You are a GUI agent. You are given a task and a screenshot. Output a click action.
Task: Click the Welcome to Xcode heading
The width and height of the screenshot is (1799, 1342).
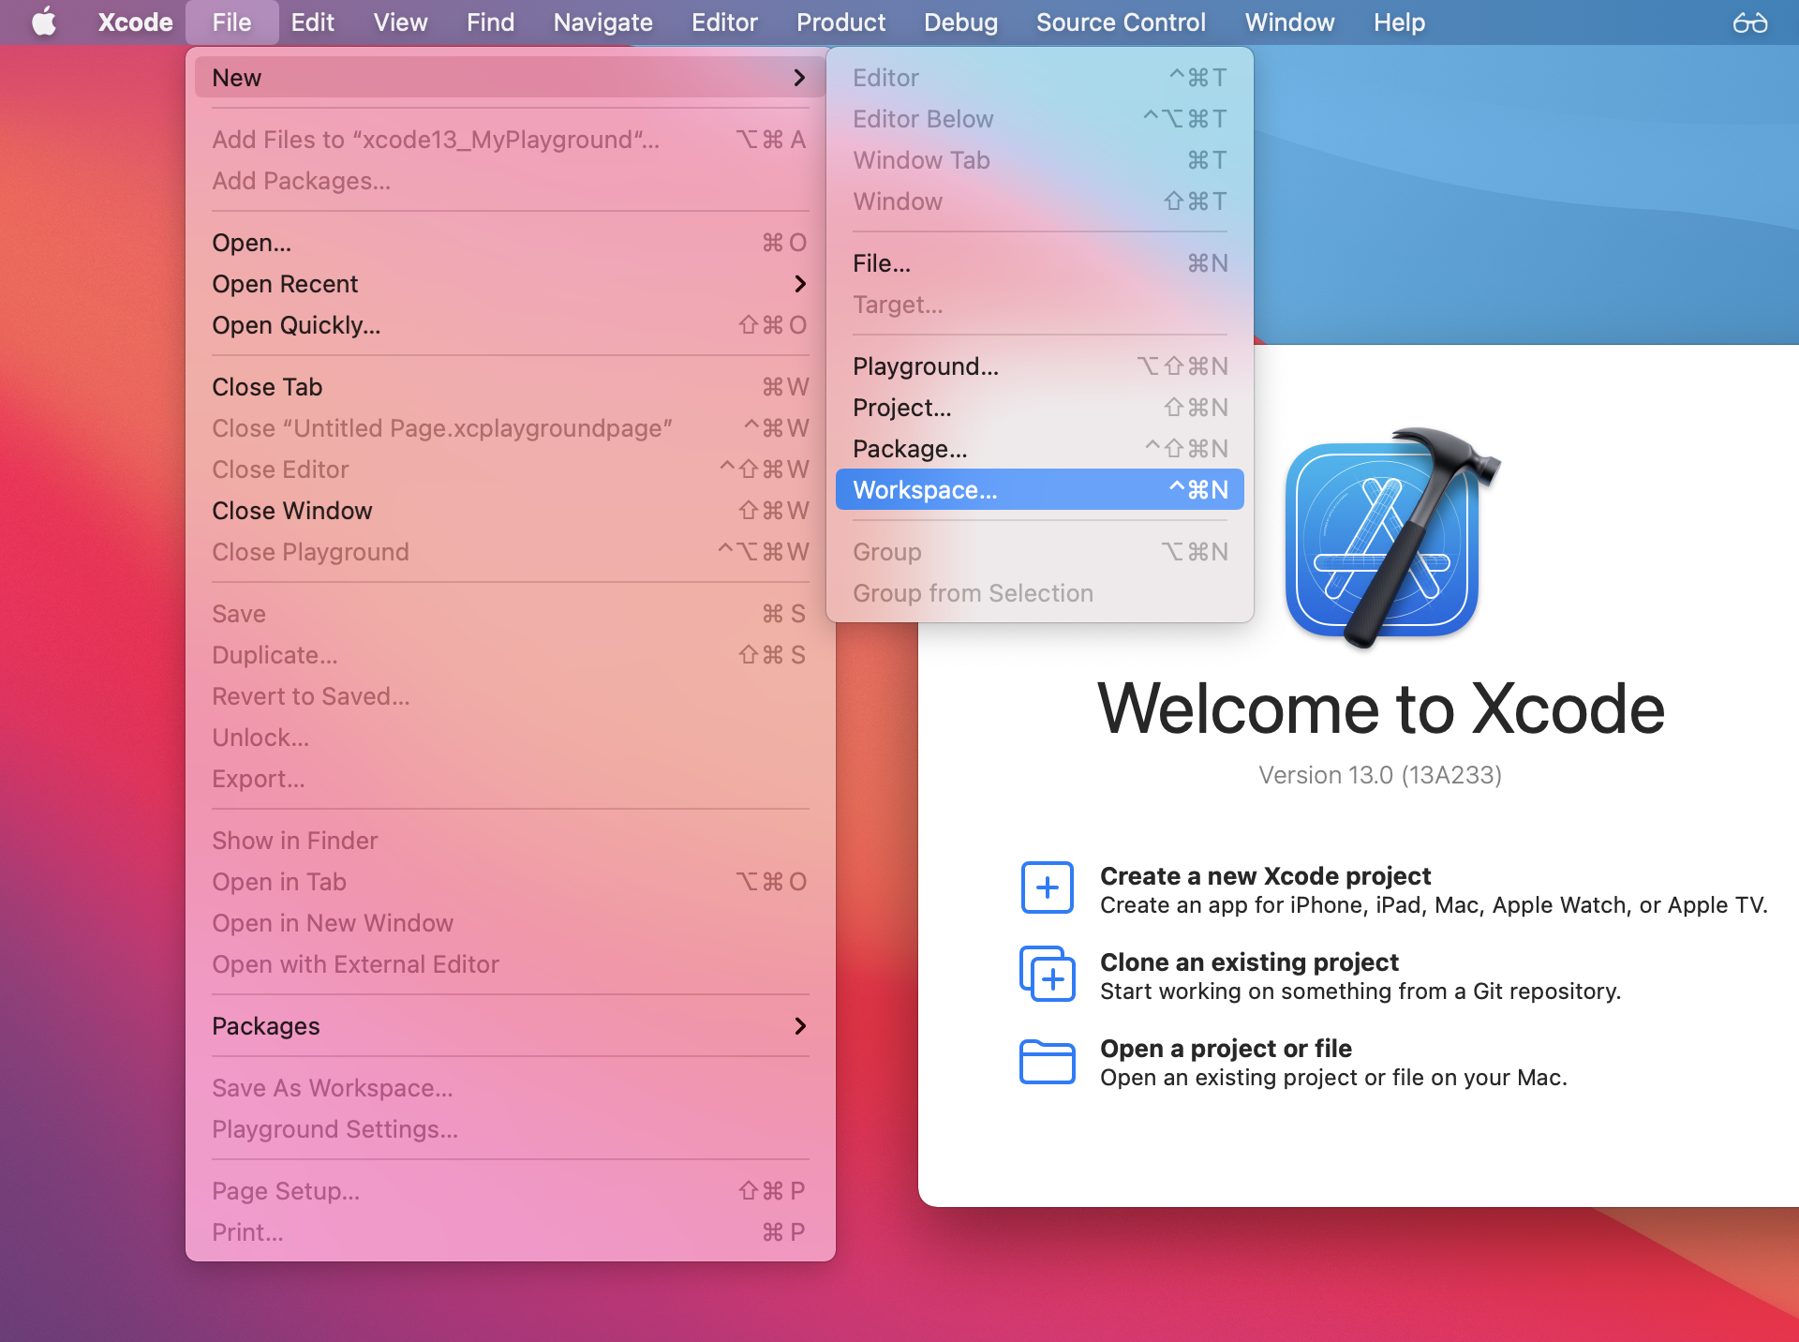click(x=1381, y=708)
